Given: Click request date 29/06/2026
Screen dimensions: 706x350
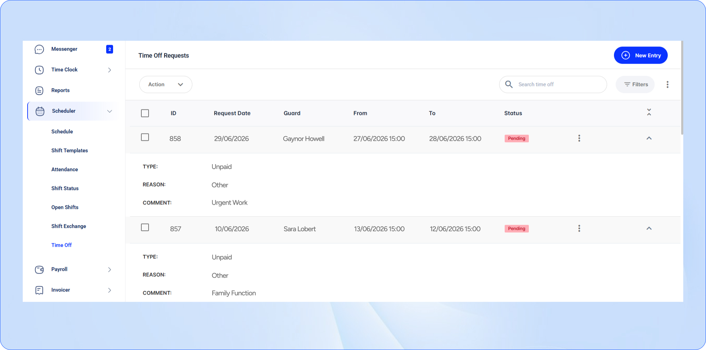Looking at the screenshot, I should pyautogui.click(x=231, y=139).
